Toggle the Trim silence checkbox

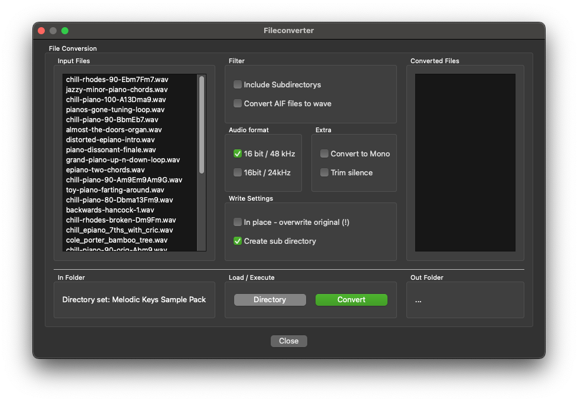point(324,172)
